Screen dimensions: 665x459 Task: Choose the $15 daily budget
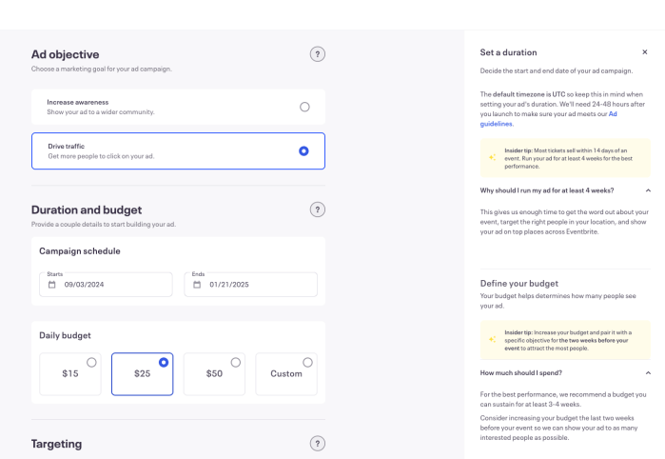click(x=69, y=373)
